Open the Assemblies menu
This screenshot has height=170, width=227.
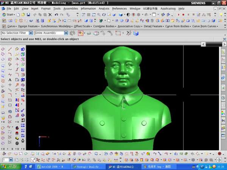click(71, 9)
